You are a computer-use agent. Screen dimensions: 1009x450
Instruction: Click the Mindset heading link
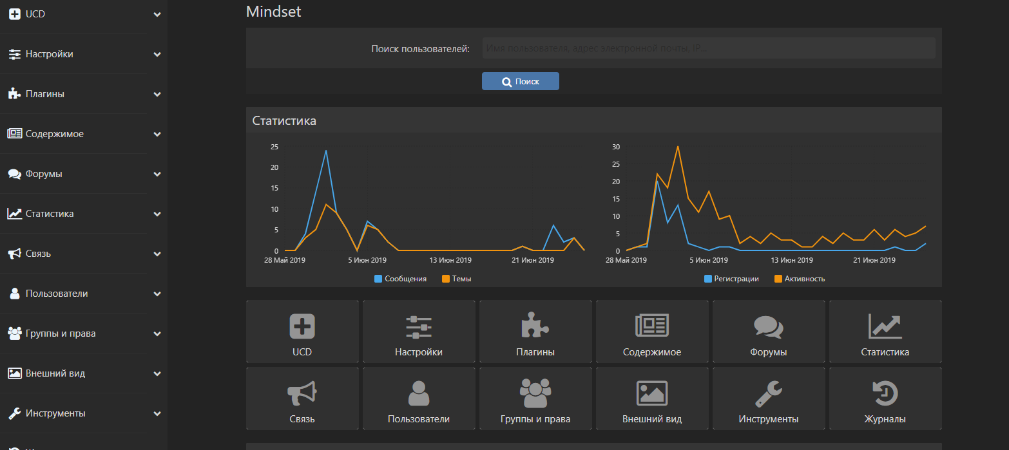(273, 11)
